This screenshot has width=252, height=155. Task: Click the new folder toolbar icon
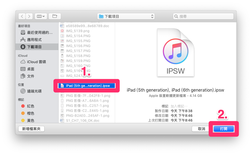coord(55,16)
